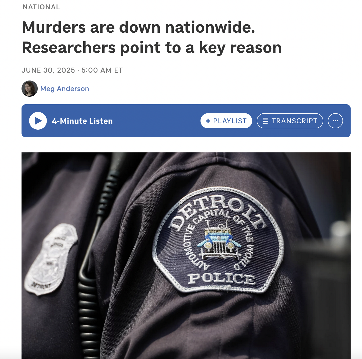
Task: Click the 5:00 AM ET timestamp
Action: (x=102, y=70)
